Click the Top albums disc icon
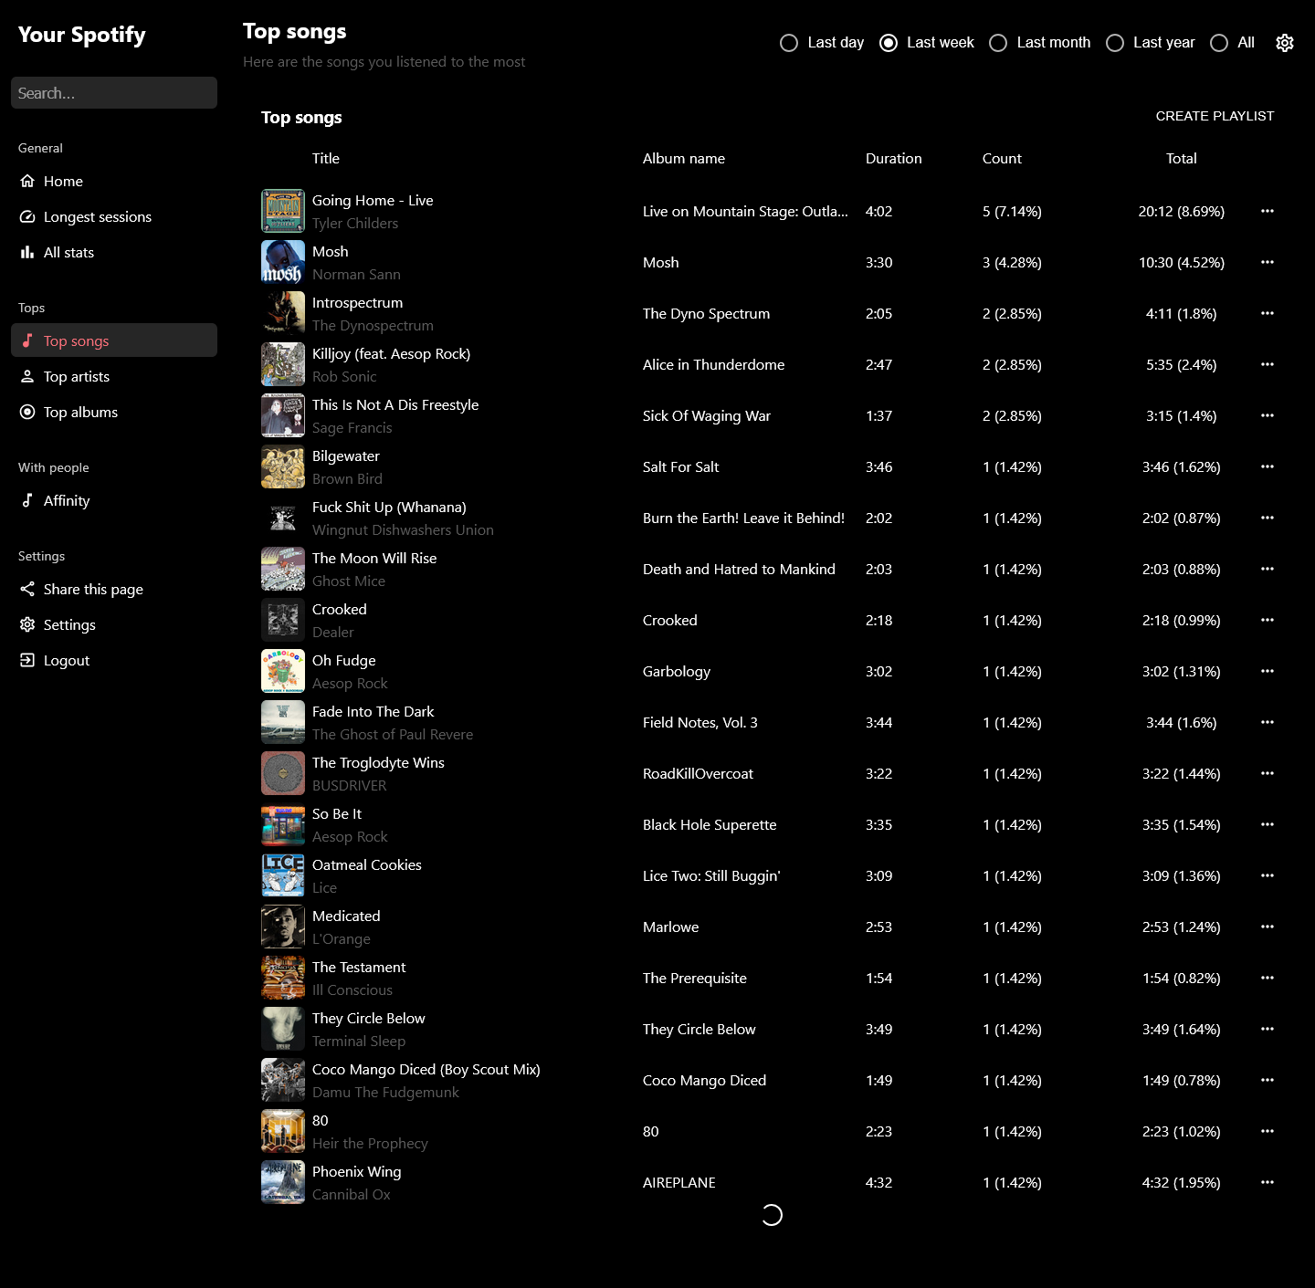 pyautogui.click(x=27, y=412)
